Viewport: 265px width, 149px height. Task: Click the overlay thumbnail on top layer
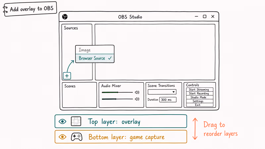click(x=76, y=121)
